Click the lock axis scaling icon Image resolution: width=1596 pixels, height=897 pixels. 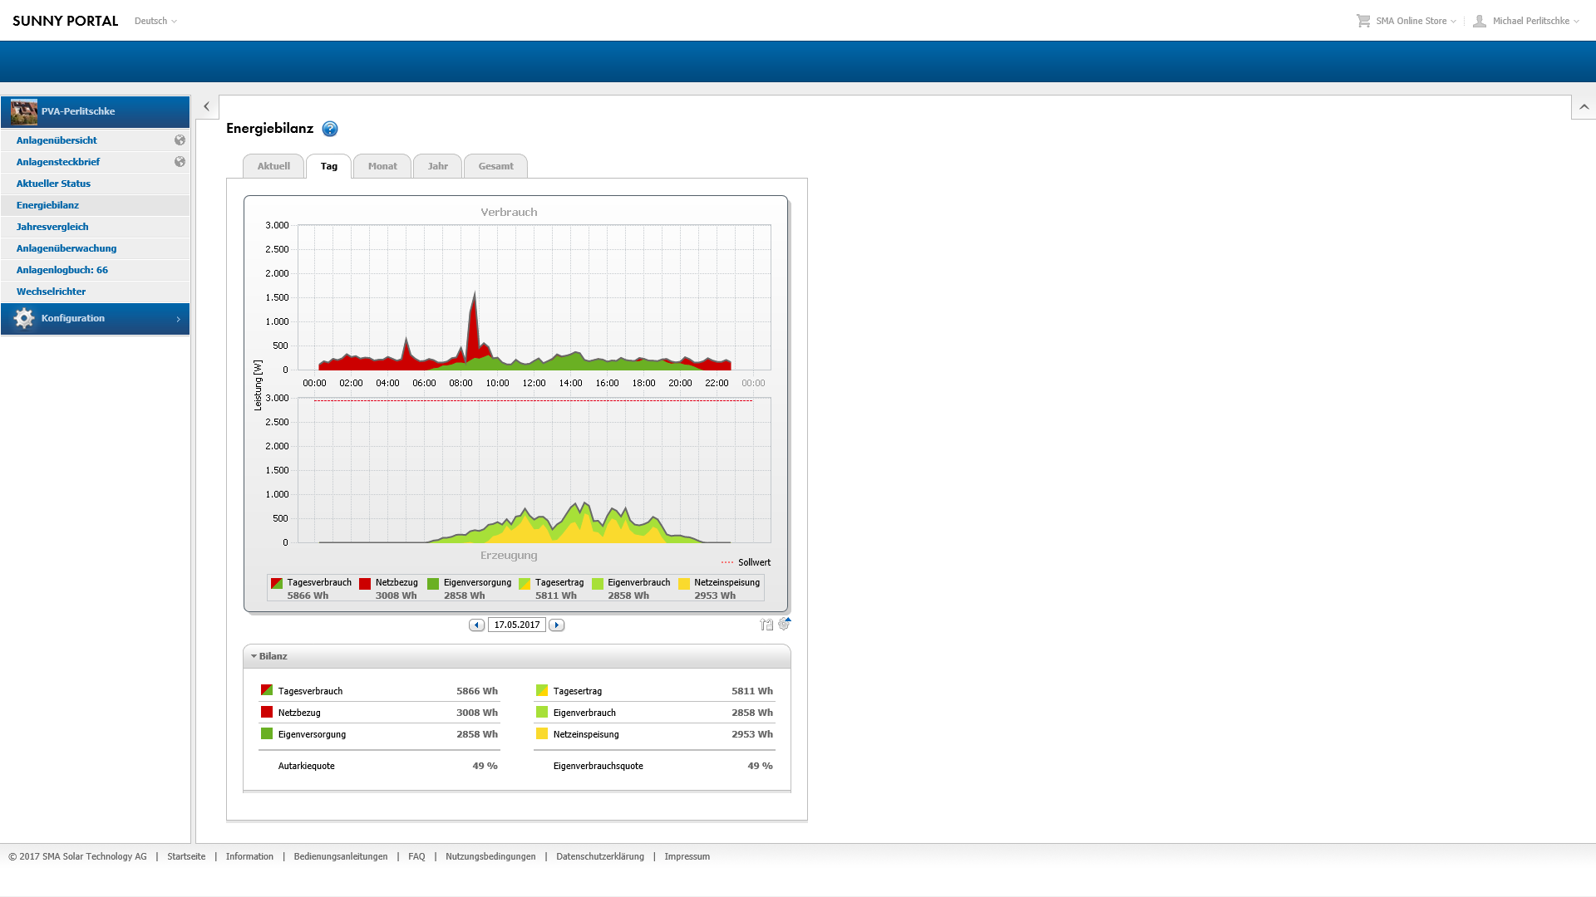tap(766, 625)
